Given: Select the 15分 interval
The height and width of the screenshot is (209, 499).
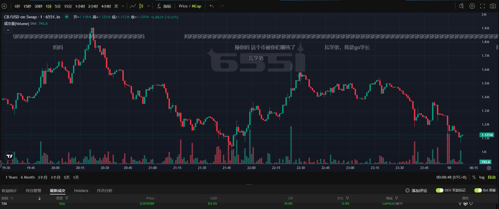Looking at the screenshot, I should click(x=68, y=6).
